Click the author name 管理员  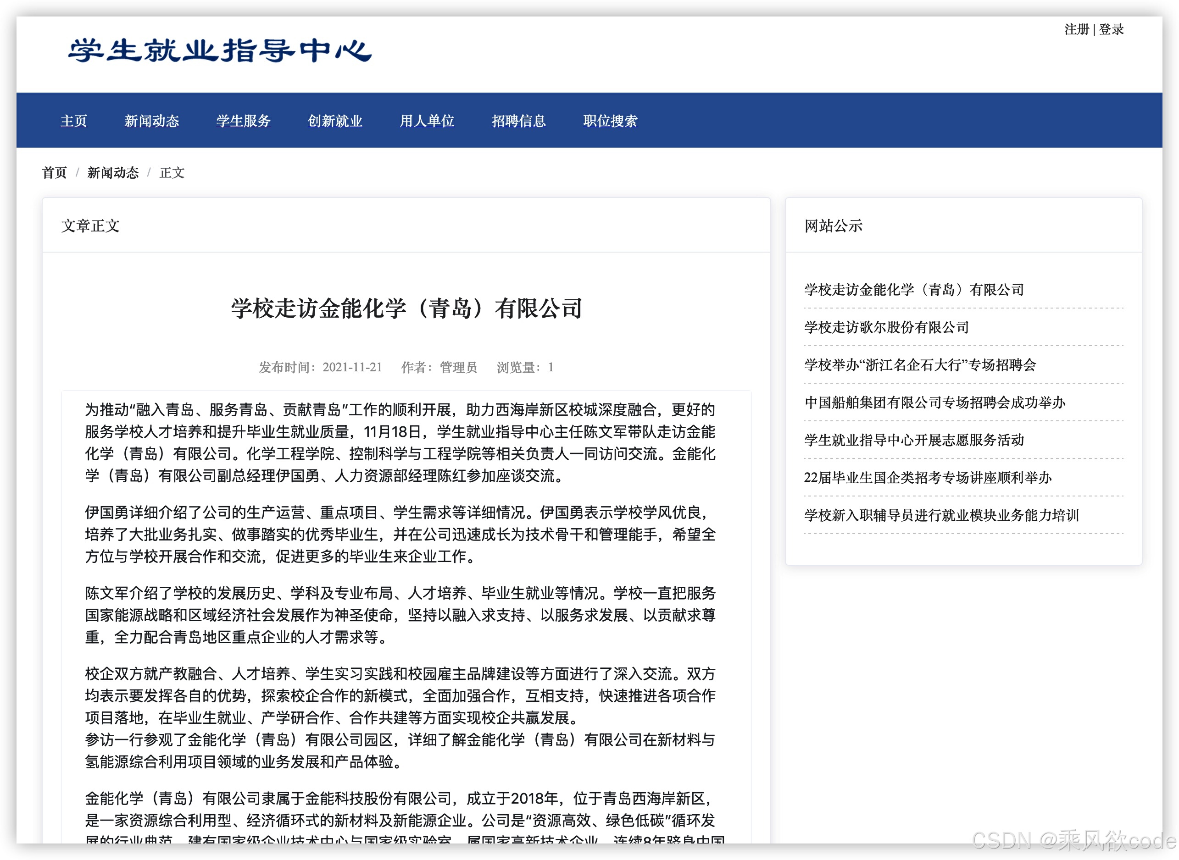click(458, 368)
